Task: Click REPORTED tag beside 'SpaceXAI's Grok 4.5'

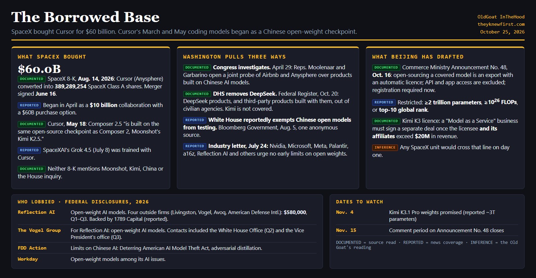Action: [x=29, y=150]
